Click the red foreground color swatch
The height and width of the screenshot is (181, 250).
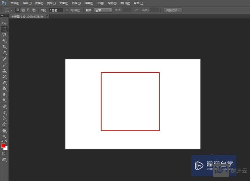click(x=3, y=146)
